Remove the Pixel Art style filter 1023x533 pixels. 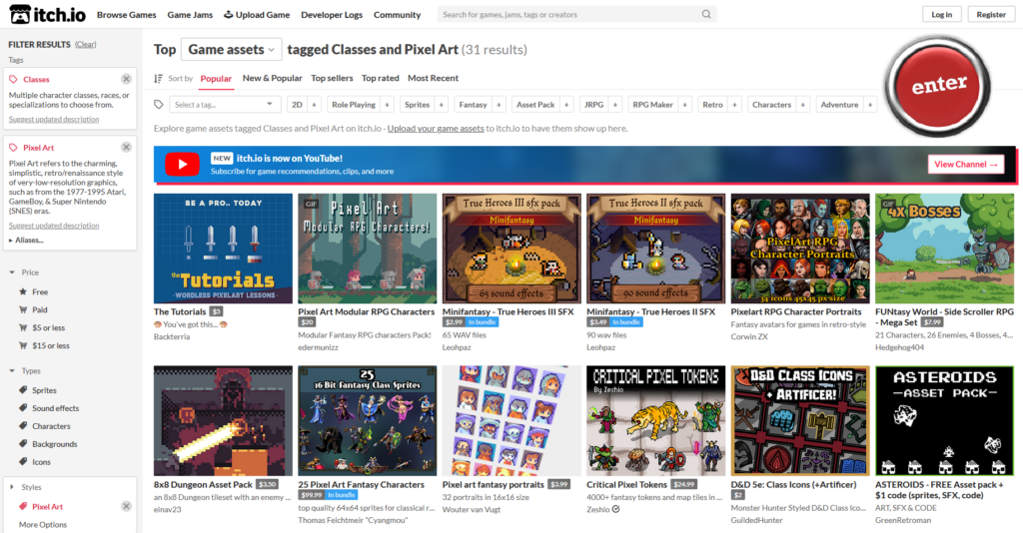126,506
